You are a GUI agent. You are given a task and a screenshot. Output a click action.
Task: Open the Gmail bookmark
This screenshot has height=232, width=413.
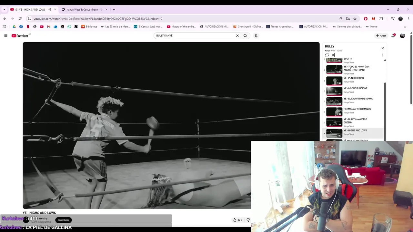click(x=49, y=27)
